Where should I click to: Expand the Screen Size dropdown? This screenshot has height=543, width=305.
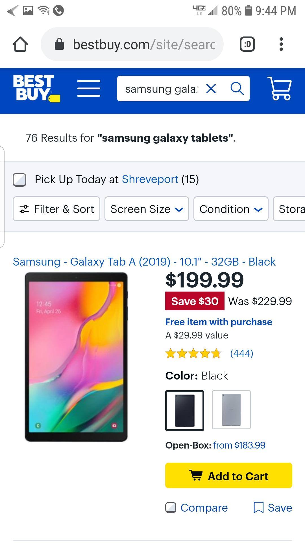[x=147, y=209]
